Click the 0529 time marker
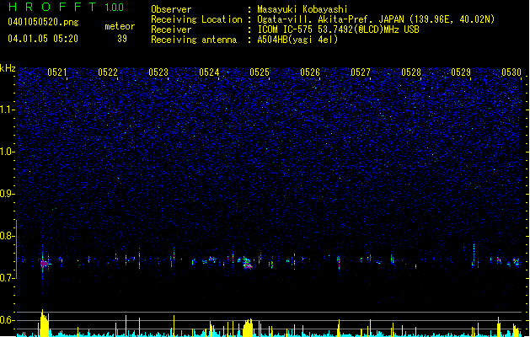The height and width of the screenshot is (337, 530). coord(461,72)
